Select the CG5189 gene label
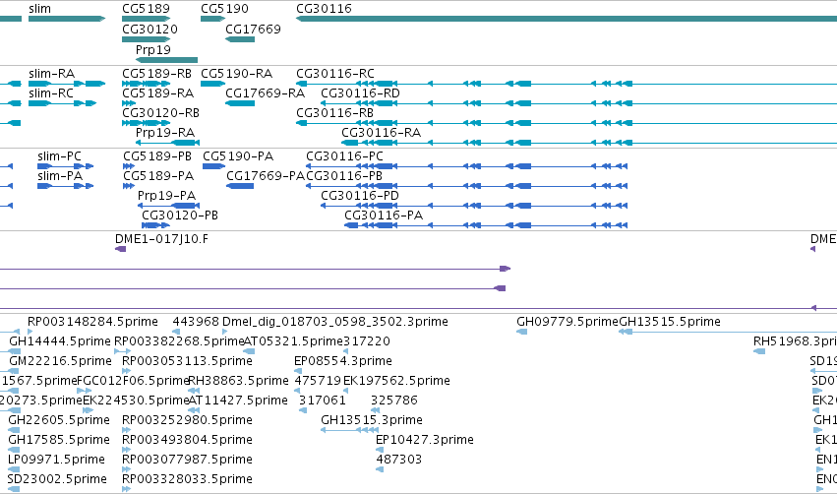 146,9
